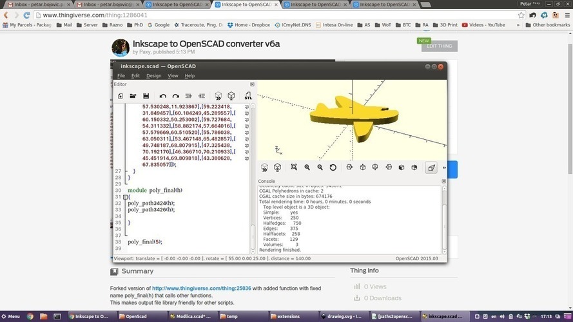Viewport: 573px width, 322px height.
Task: Bookmark this page with the star icon
Action: [521, 15]
